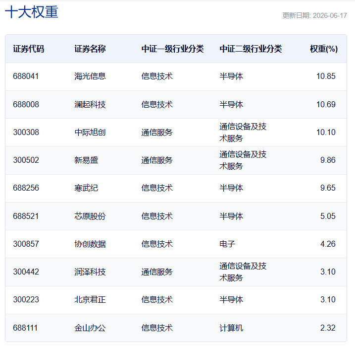Click 半导体 in 北京君正 row
355x346 pixels.
coord(231,300)
